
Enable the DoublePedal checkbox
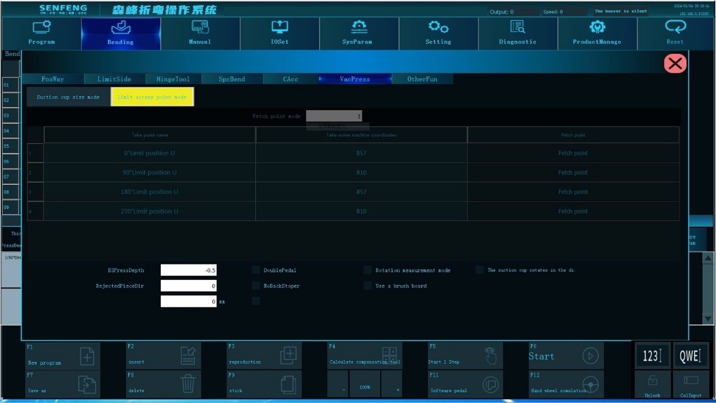[x=256, y=270]
